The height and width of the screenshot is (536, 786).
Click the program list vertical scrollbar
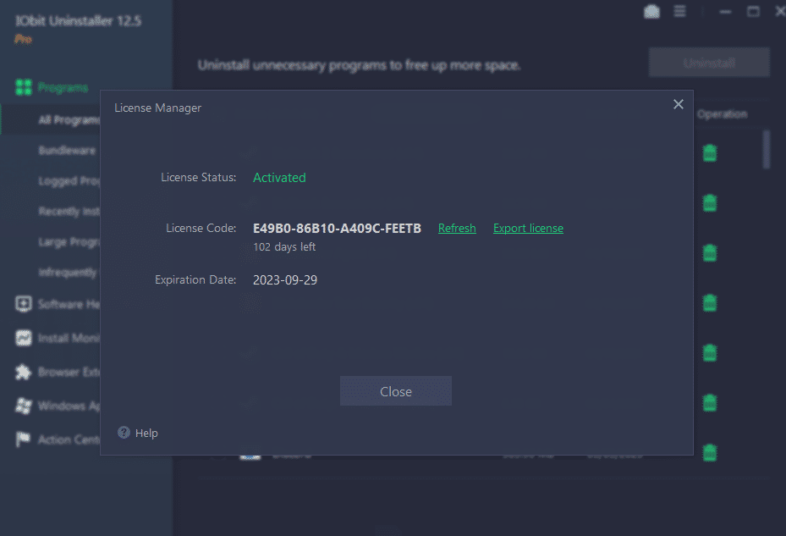pos(766,150)
